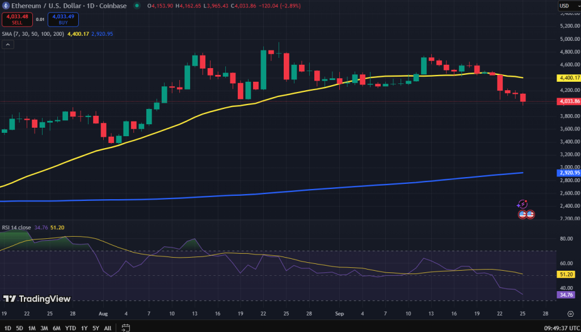
Task: Click the 60.00 RSI scale label
Action: click(x=567, y=263)
